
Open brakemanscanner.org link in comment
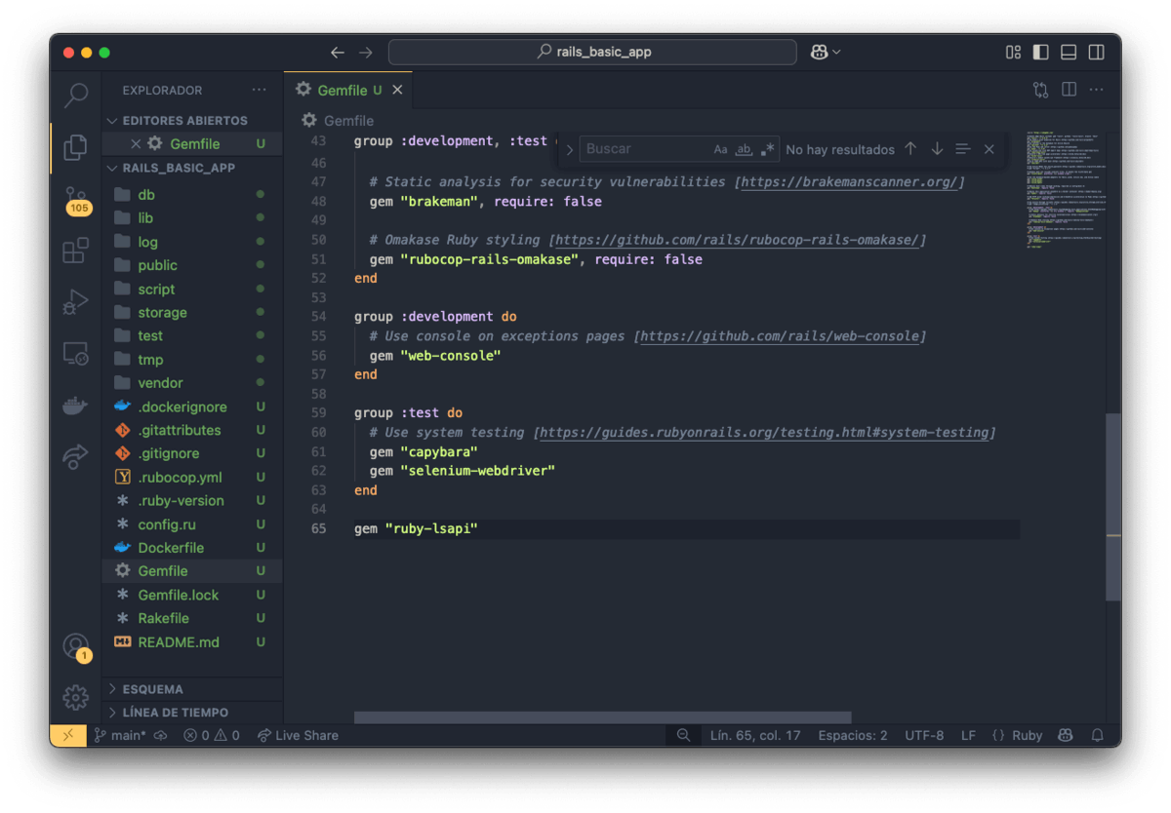(x=850, y=182)
